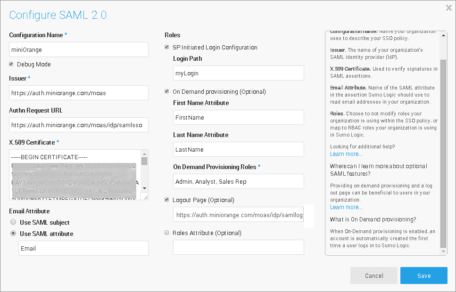Toggle On Demand provisioning checkbox
This screenshot has height=292, width=456.
[x=166, y=91]
